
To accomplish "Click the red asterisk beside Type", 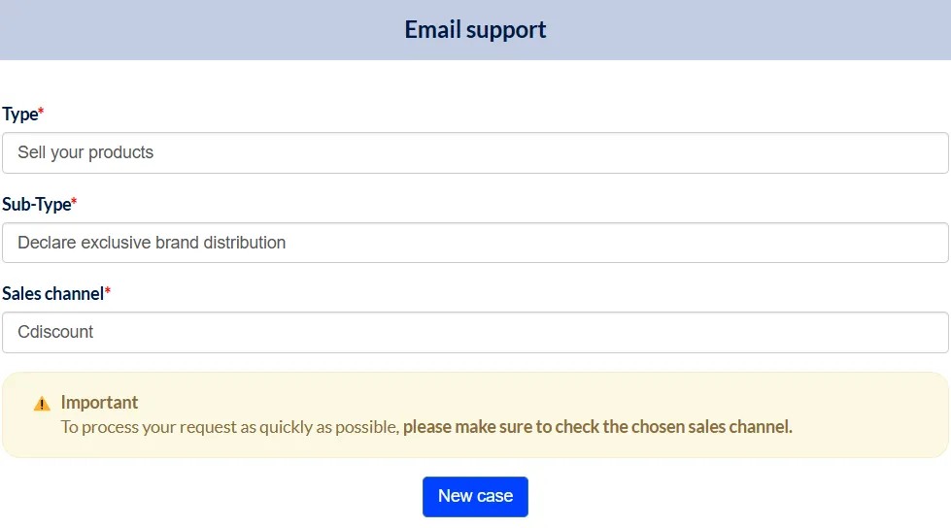I will [41, 111].
